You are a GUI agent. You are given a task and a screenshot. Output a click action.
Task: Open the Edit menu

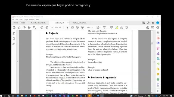(17, 20)
